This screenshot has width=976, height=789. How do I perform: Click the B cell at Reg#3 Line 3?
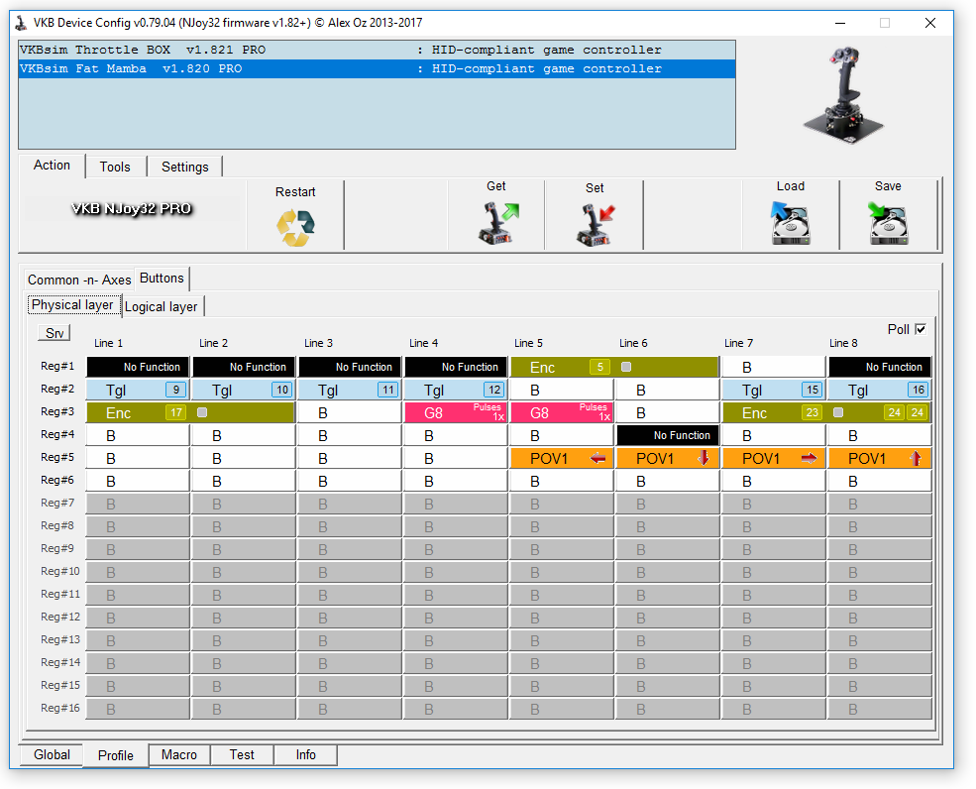coord(350,413)
